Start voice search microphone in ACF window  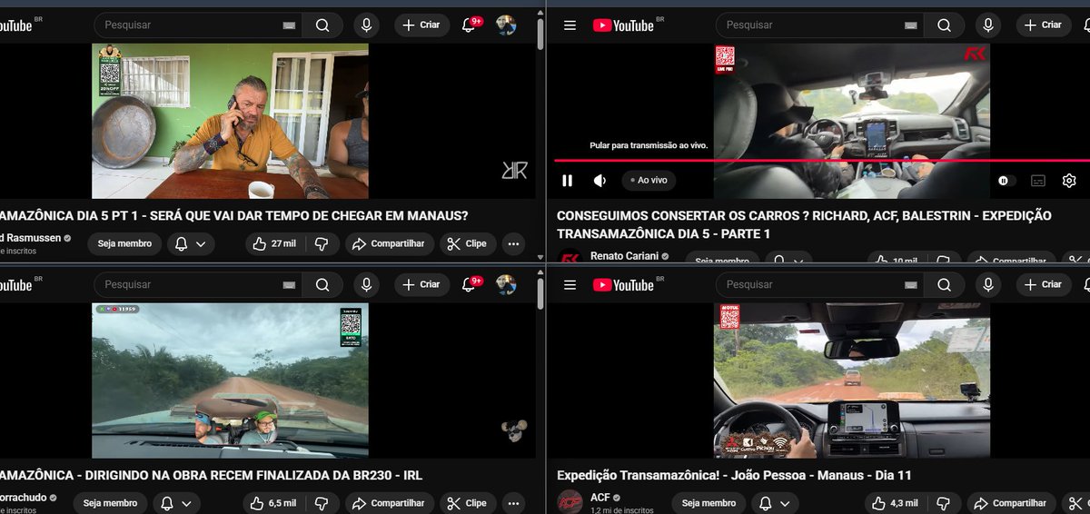click(988, 285)
